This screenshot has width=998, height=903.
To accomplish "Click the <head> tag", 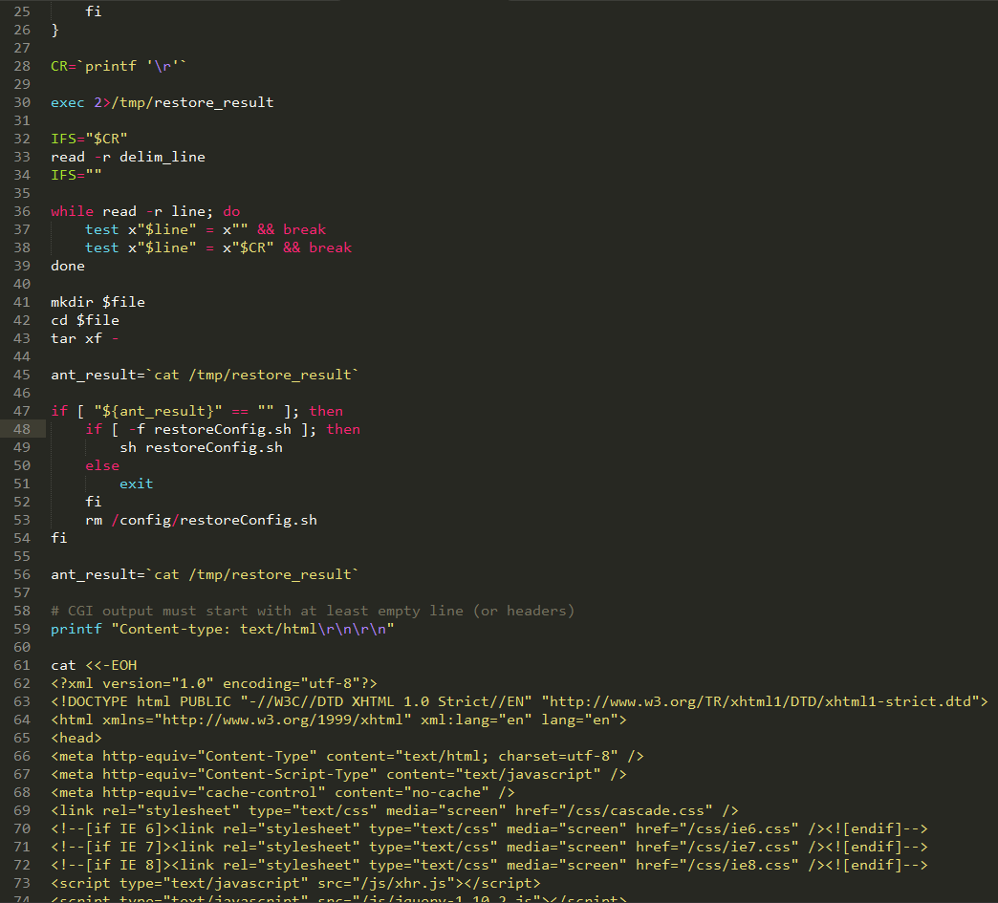I will click(x=76, y=739).
